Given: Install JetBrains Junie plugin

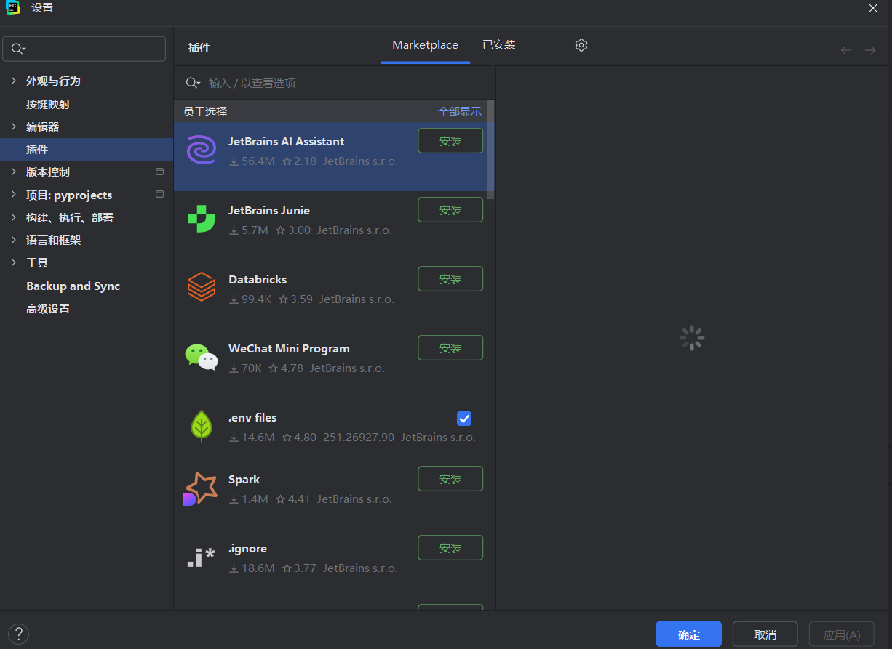Looking at the screenshot, I should [x=450, y=210].
